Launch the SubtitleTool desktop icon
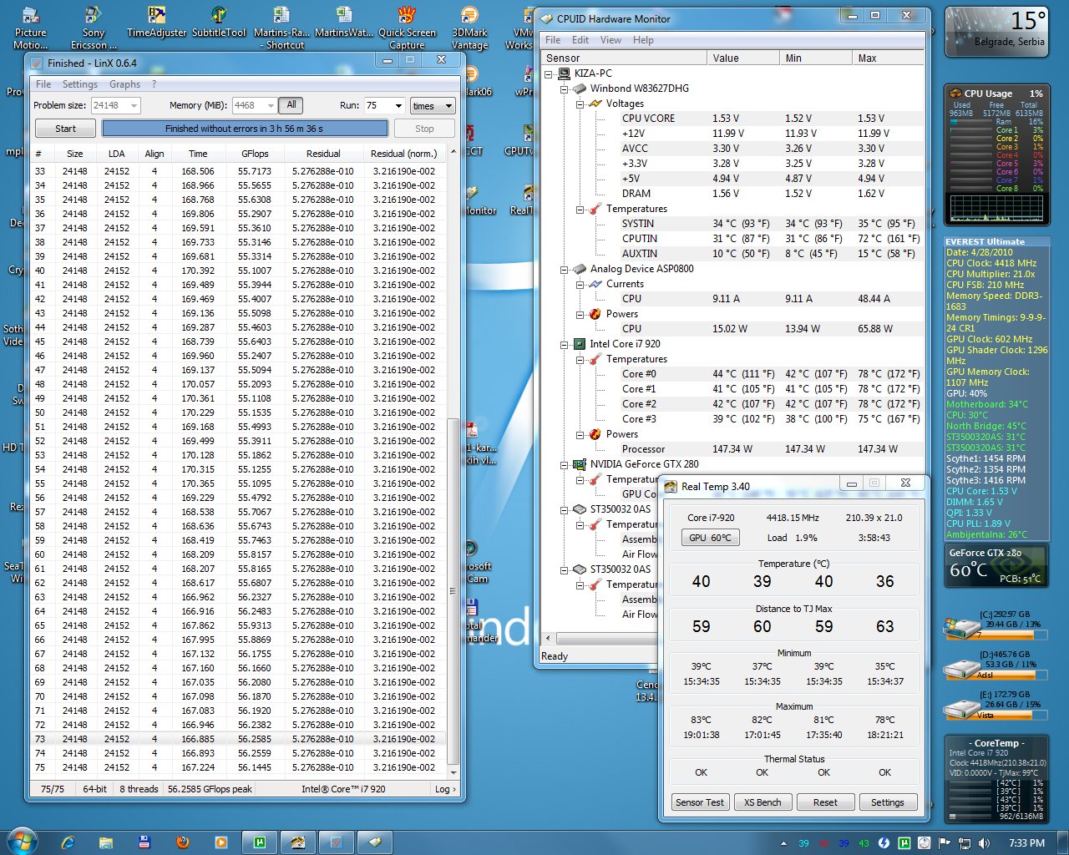 [x=219, y=23]
